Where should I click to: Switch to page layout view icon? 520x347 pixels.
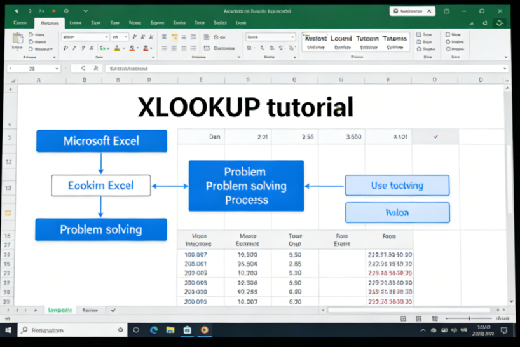(x=419, y=319)
